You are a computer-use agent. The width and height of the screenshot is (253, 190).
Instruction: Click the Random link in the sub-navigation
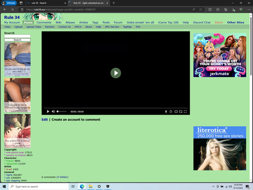point(50,27)
